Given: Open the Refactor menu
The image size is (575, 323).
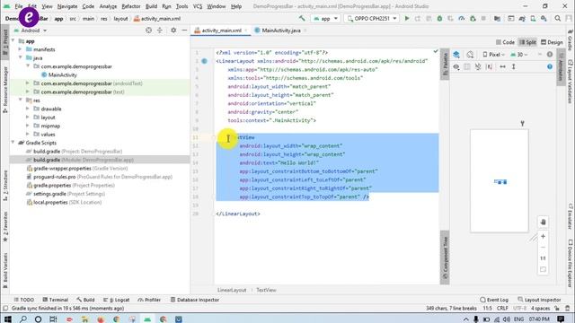Looking at the screenshot, I should tap(131, 6).
